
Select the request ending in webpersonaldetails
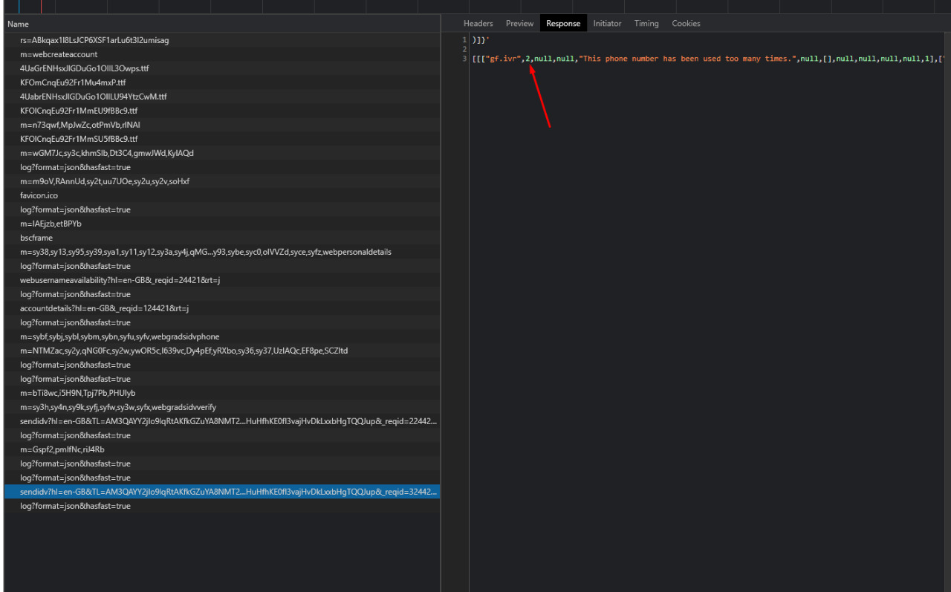[x=221, y=252]
